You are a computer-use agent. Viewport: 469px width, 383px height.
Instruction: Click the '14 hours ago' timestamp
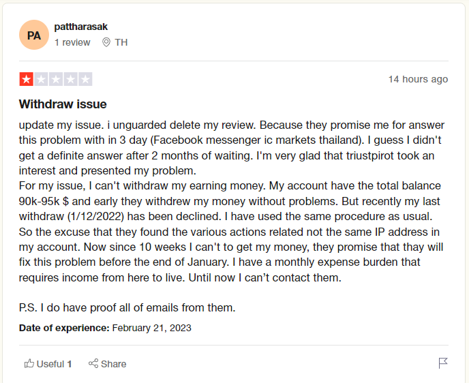click(x=418, y=79)
